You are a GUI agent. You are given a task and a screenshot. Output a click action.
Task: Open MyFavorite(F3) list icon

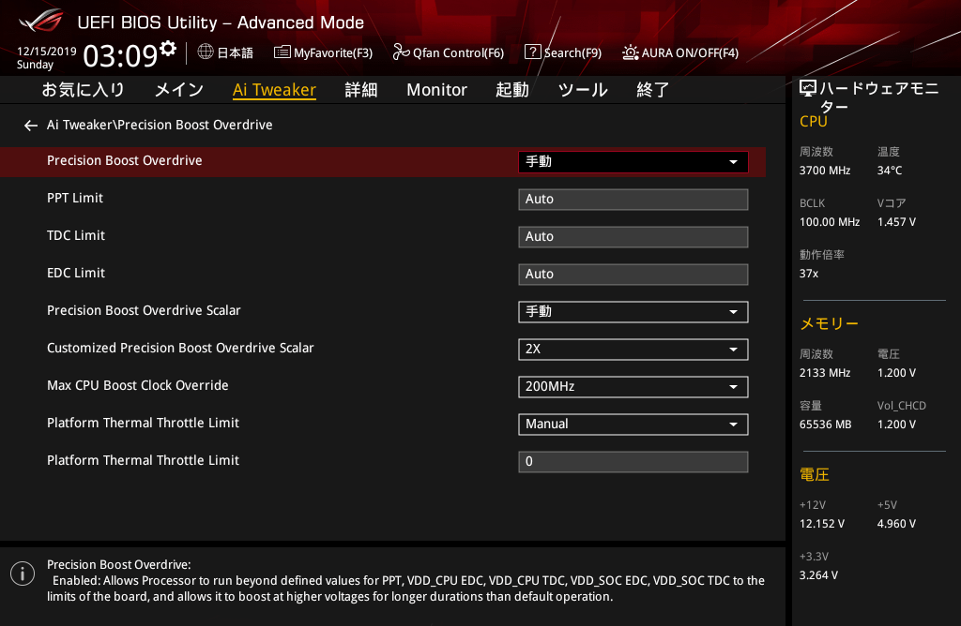(282, 52)
